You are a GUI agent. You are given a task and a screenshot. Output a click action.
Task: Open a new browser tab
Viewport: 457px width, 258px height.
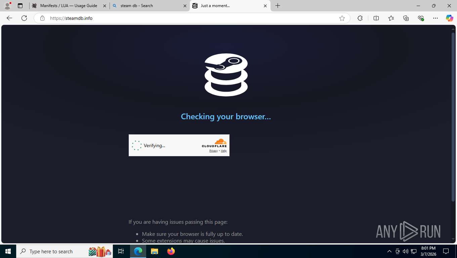[x=278, y=6]
